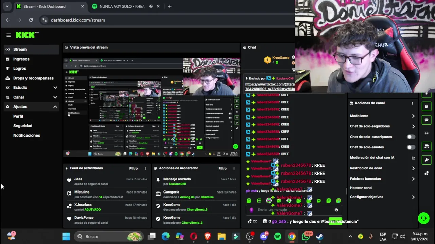Click the camera icon in right rail
Image resolution: width=435 pixels, height=244 pixels.
tap(427, 146)
